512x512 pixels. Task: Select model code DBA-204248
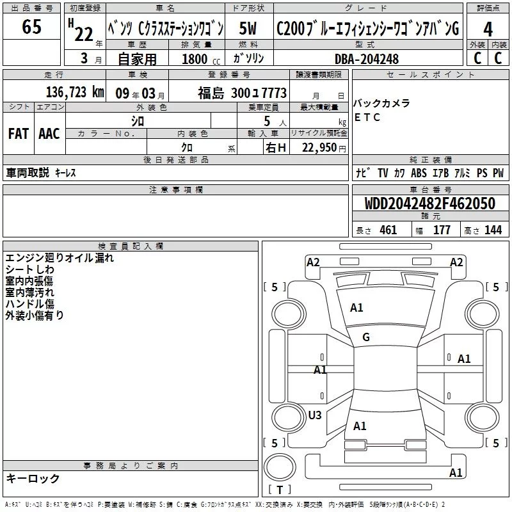367,59
